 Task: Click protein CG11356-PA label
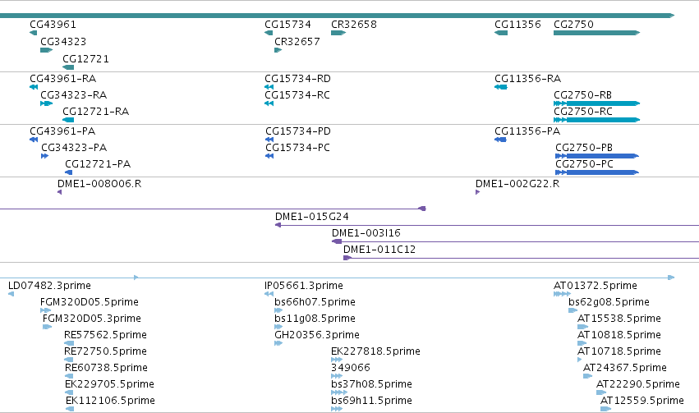tap(527, 131)
